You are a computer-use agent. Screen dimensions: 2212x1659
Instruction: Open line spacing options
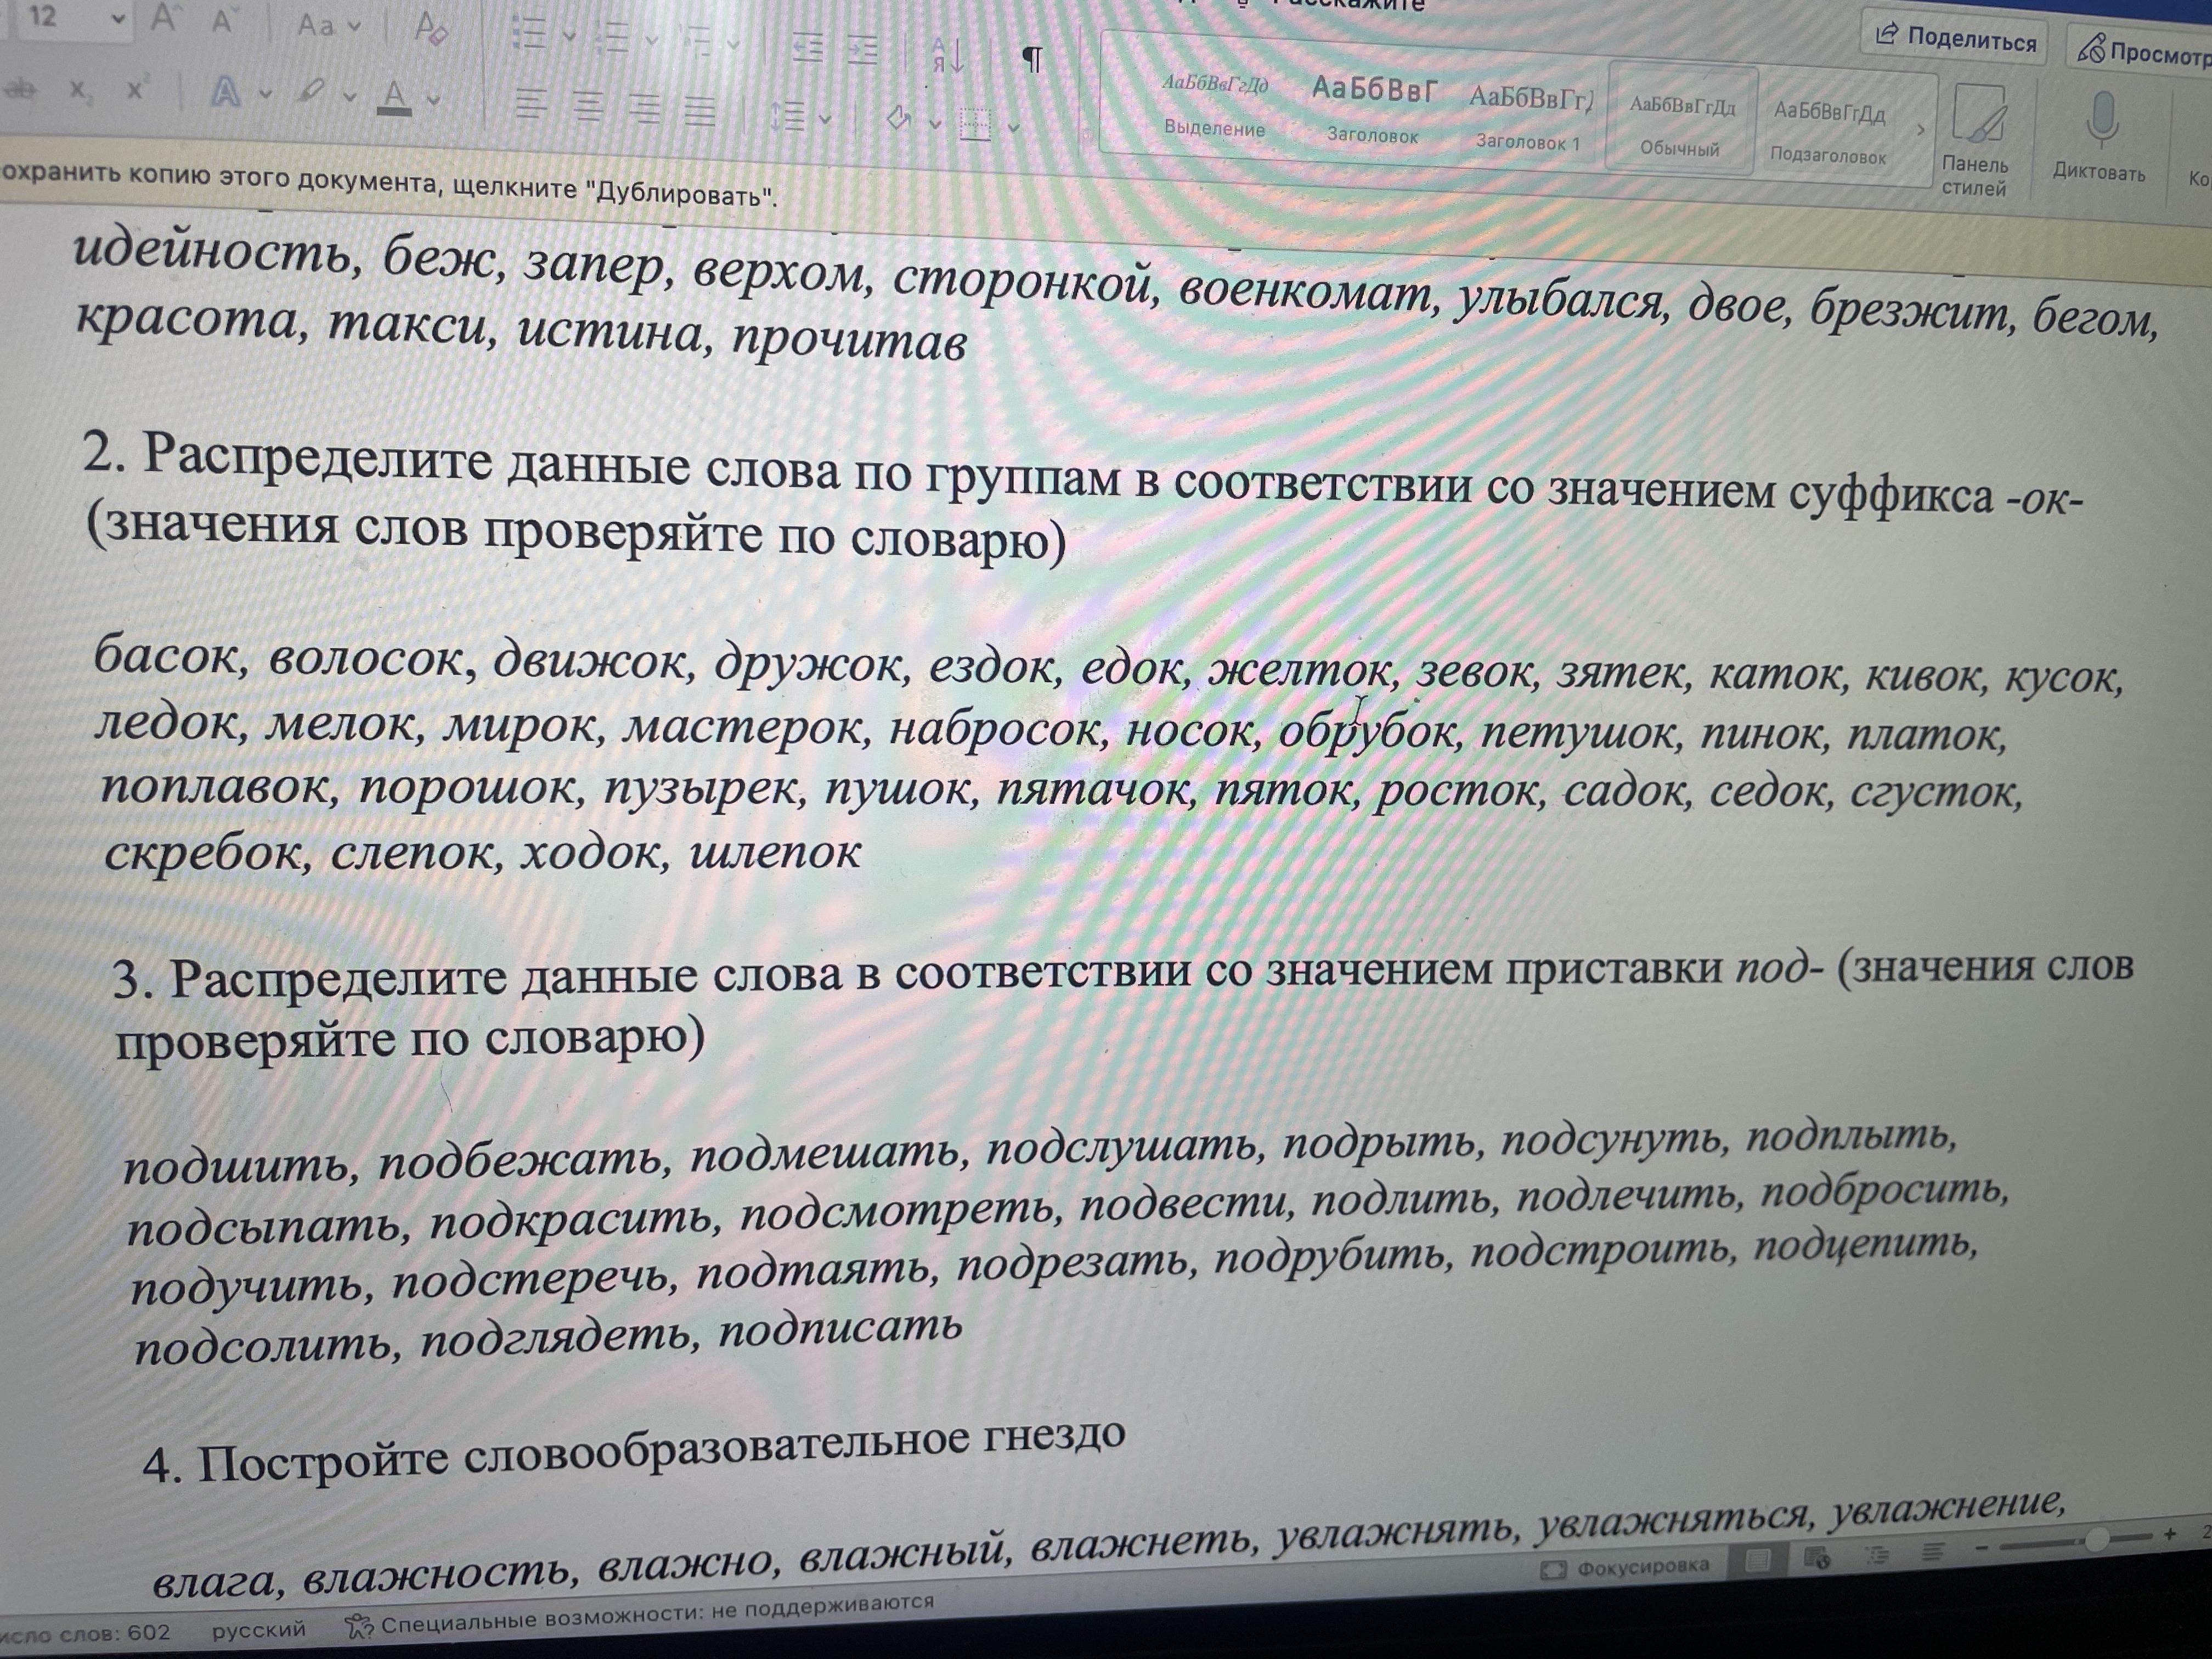point(788,117)
